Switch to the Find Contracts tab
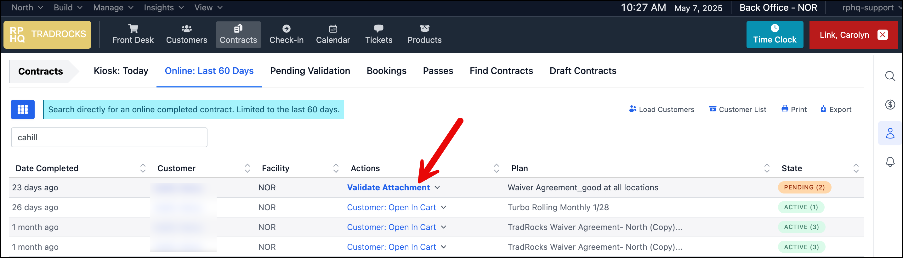 coord(501,71)
